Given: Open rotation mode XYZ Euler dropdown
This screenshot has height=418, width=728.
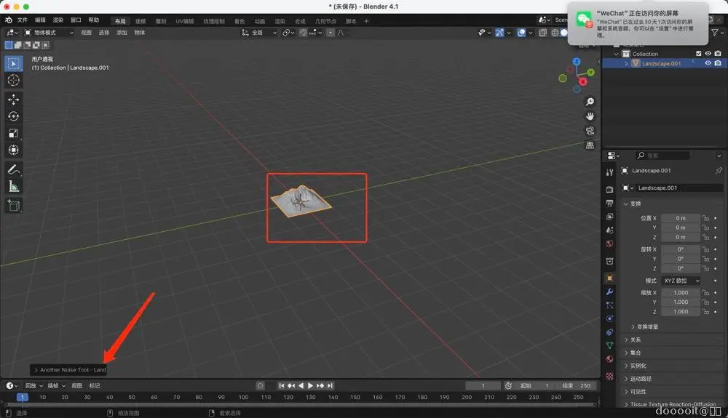Looking at the screenshot, I should 681,281.
